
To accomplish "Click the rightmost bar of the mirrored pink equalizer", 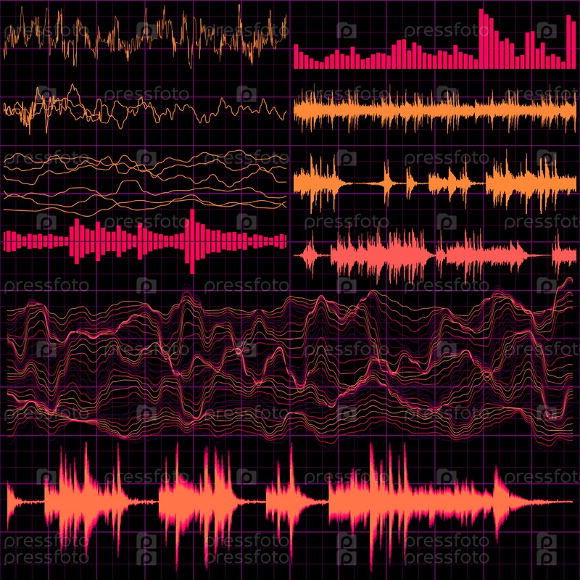I will click(x=283, y=241).
